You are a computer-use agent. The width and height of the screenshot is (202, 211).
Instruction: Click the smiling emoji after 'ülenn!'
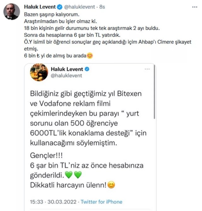click(x=111, y=185)
